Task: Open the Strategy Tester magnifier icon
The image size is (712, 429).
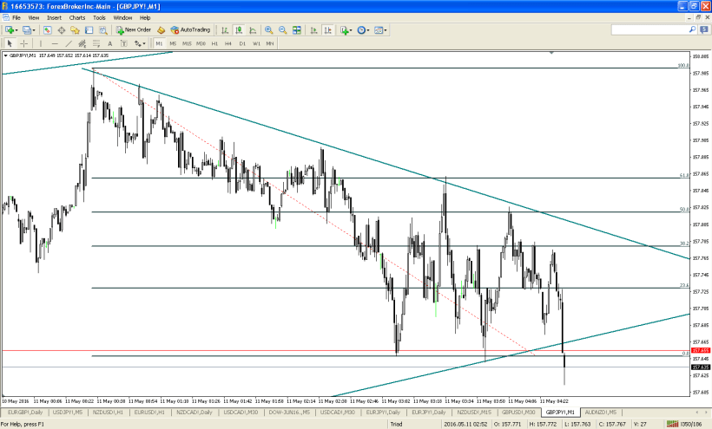Action: coord(103,29)
